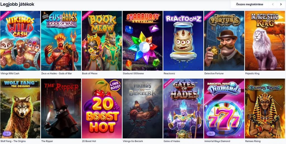The height and width of the screenshot is (144, 286).
Task: Click the next carousel arrow
Action: pyautogui.click(x=281, y=4)
